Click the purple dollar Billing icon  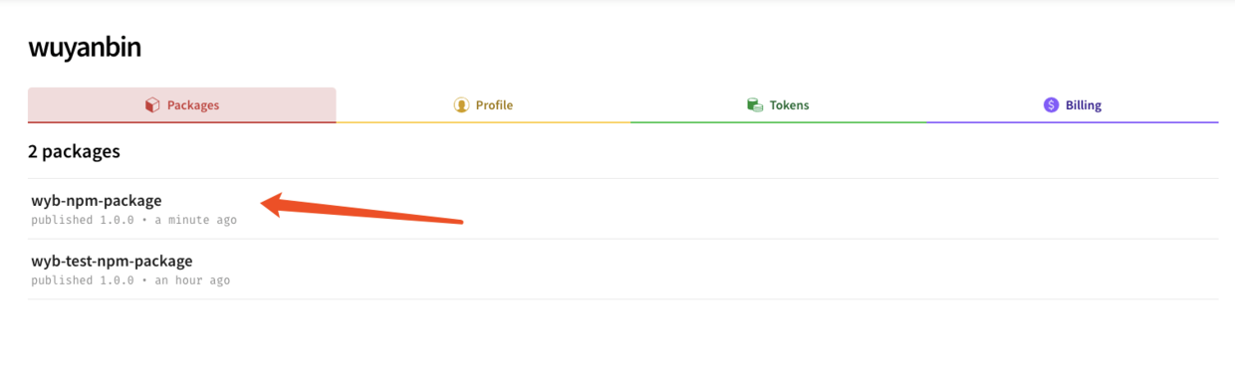click(x=1051, y=104)
